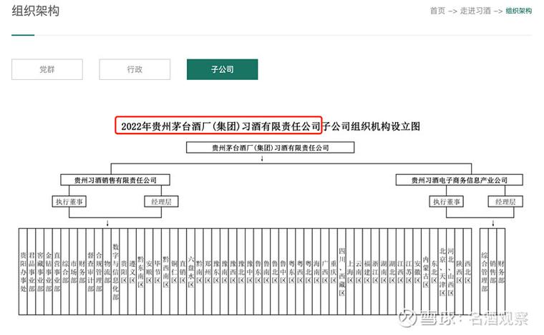The height and width of the screenshot is (335, 544).
Task: Click the 贵阳办事处 column
Action: [23, 271]
